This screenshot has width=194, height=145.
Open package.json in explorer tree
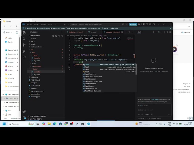[x=35, y=94]
